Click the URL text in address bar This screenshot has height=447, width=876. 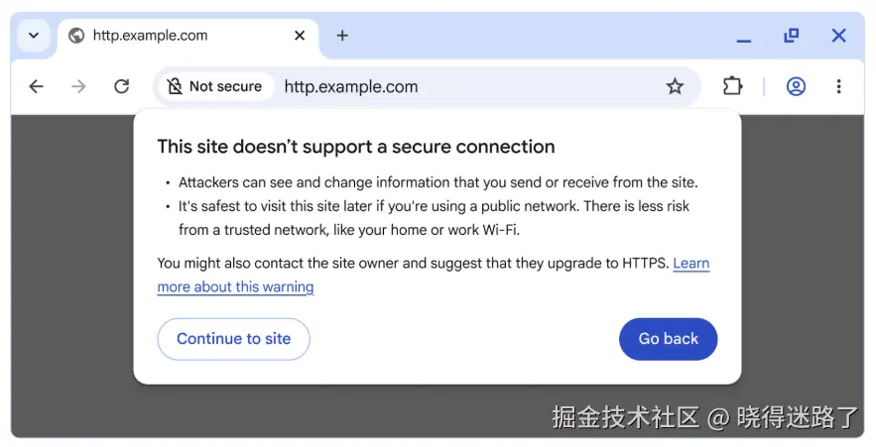(x=351, y=86)
